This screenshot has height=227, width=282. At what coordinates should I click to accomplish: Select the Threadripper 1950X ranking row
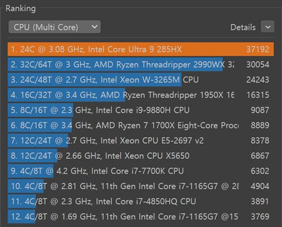[x=140, y=95]
